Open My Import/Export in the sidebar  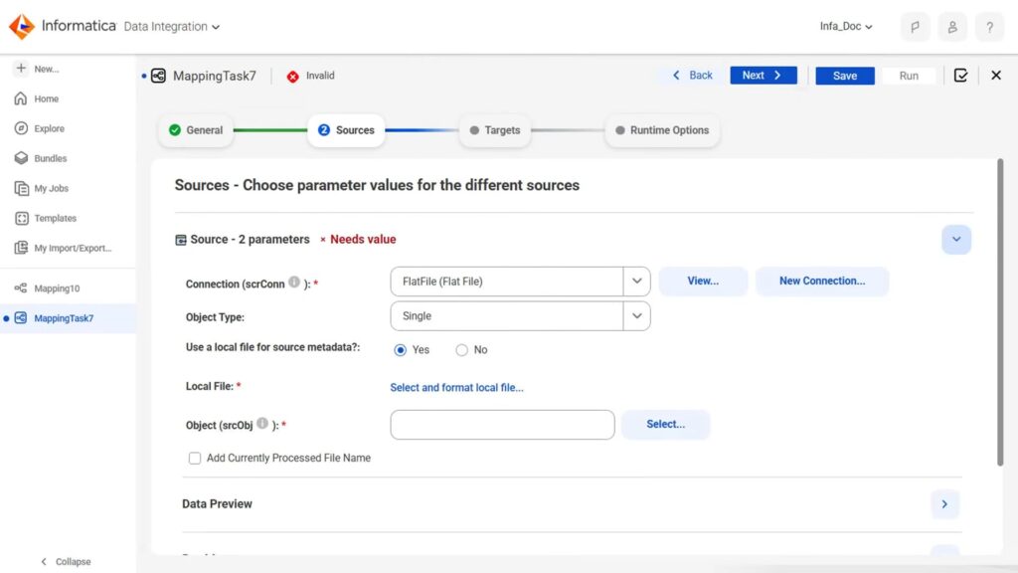63,248
